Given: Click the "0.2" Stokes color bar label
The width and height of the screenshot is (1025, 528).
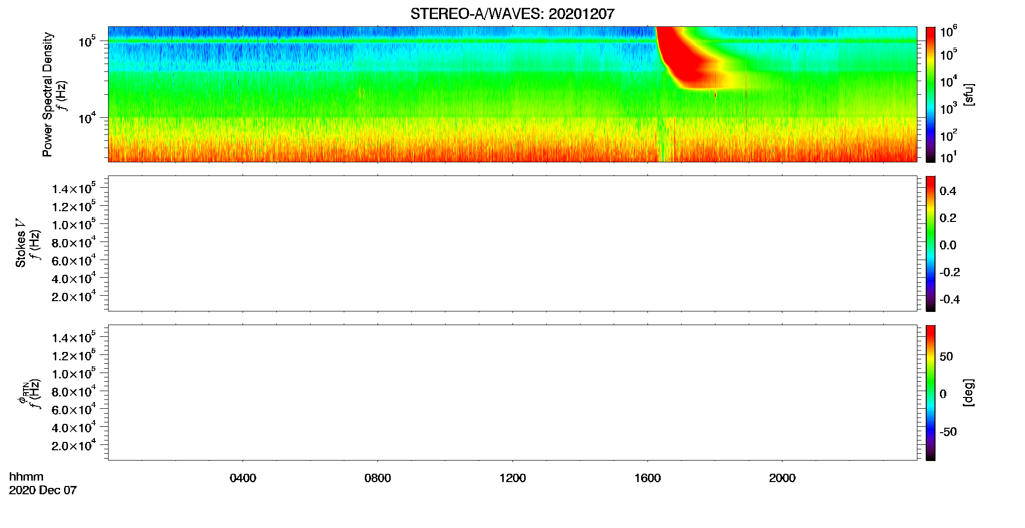Looking at the screenshot, I should click(948, 218).
